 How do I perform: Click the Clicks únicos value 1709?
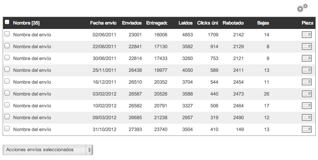[x=213, y=35]
